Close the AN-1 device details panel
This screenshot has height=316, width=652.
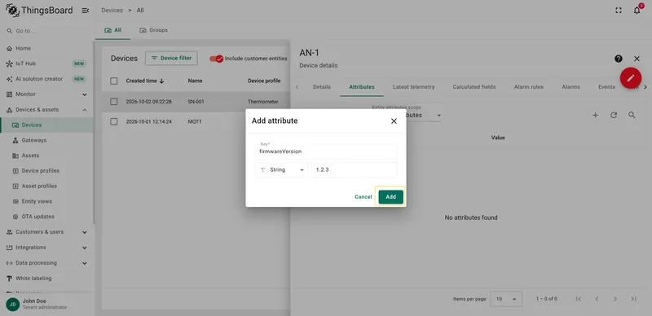(637, 59)
